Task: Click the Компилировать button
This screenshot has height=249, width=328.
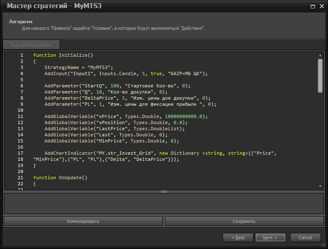Action: coord(83,221)
